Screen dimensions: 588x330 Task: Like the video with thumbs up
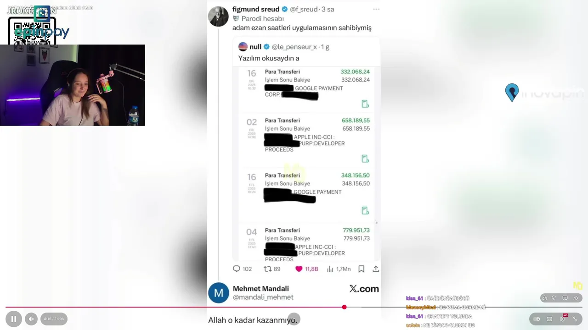[x=545, y=298]
